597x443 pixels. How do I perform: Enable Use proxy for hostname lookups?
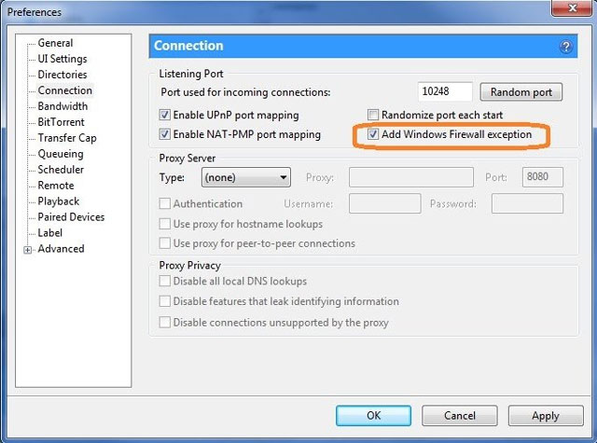pyautogui.click(x=164, y=224)
